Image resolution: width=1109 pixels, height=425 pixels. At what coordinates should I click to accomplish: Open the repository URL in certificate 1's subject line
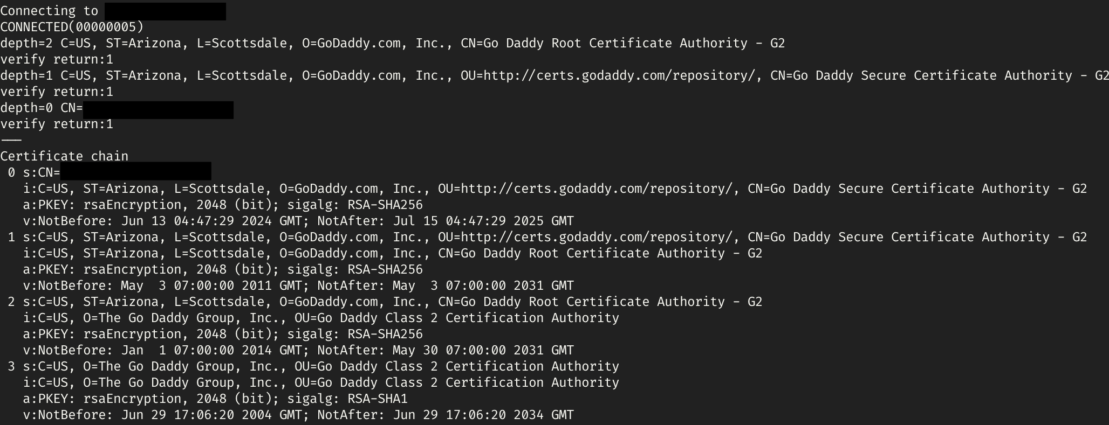point(597,237)
